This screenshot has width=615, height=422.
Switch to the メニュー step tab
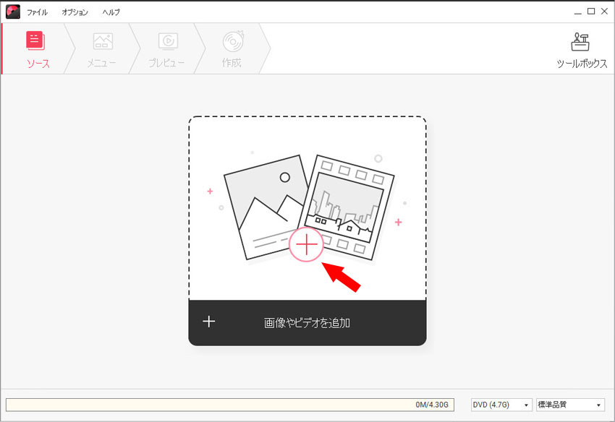click(102, 49)
